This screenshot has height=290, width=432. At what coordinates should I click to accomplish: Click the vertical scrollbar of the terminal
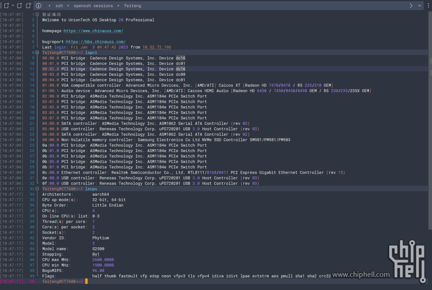tap(430, 121)
